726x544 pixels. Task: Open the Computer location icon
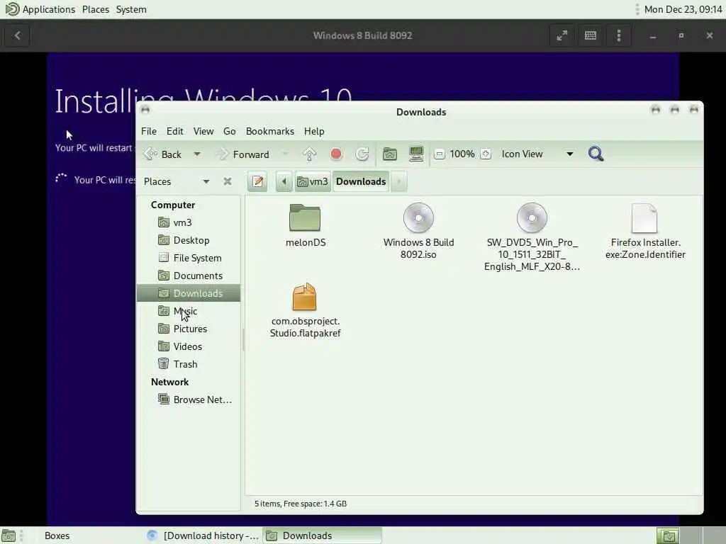click(x=416, y=154)
